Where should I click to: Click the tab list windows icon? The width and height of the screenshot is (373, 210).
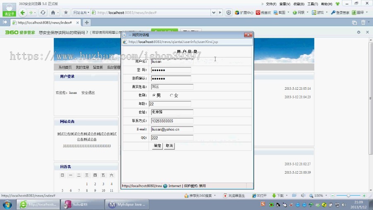click(354, 23)
